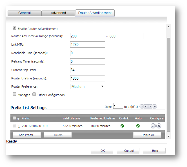Go to next page of prefix list

150,106
